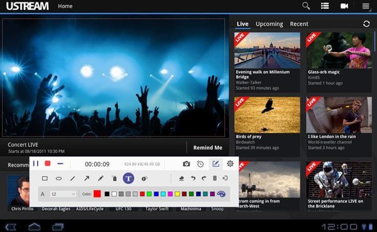
Task: Choose the cyan color swatch
Action: [163, 194]
